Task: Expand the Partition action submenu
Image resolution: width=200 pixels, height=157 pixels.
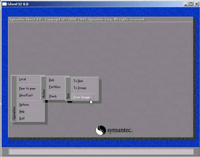Action: point(54,87)
